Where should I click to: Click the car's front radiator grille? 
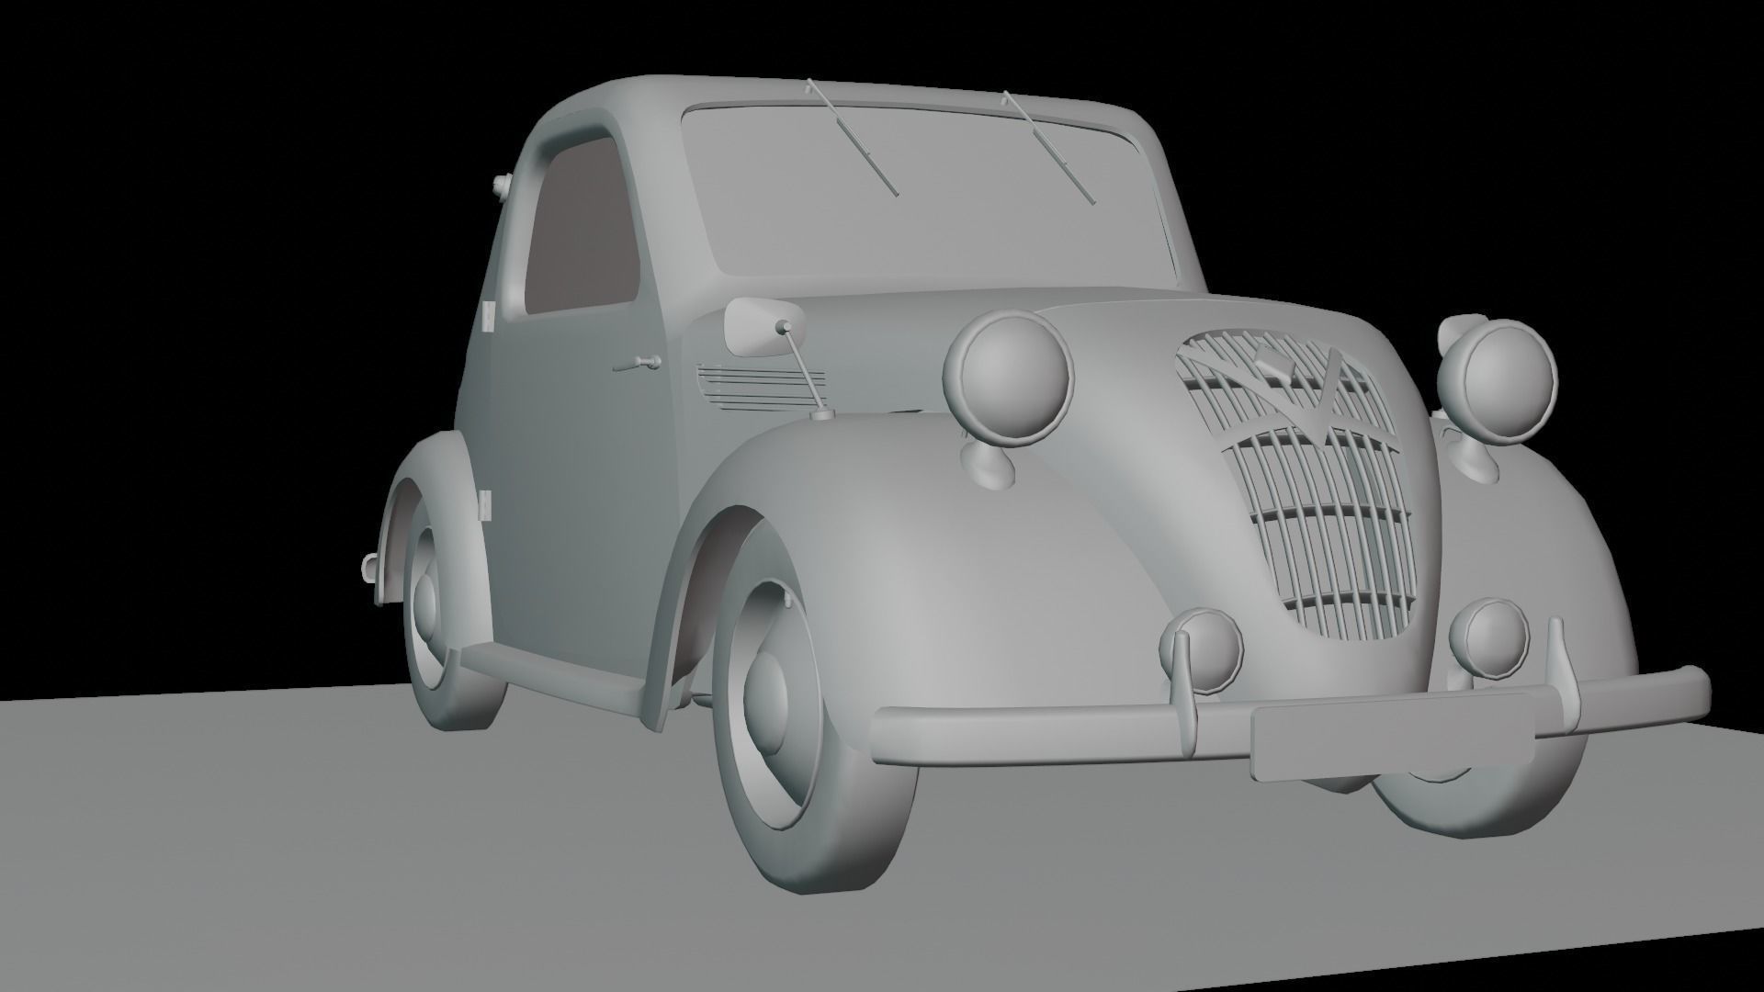coord(1295,485)
